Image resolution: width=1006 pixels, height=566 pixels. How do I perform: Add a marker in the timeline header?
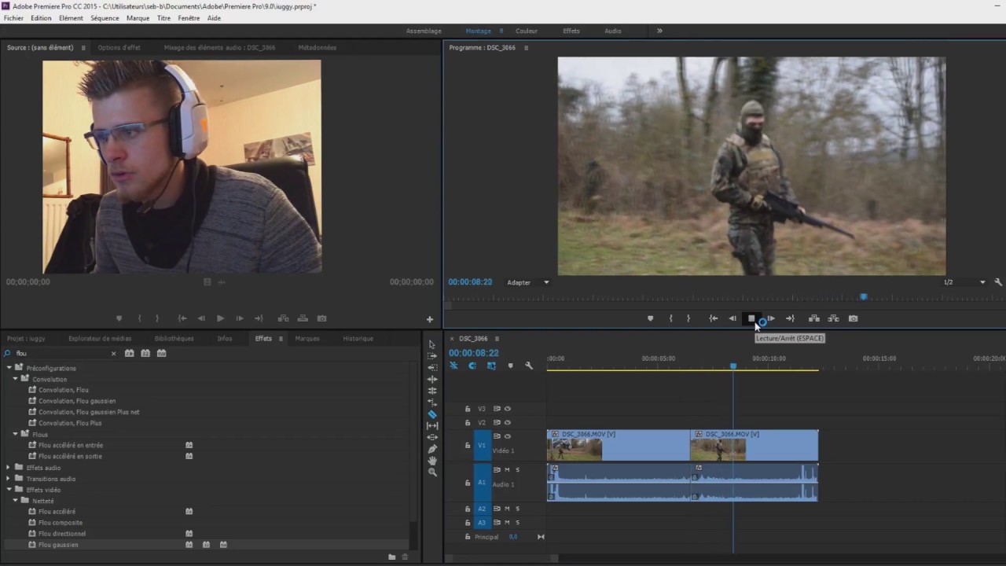tap(510, 366)
